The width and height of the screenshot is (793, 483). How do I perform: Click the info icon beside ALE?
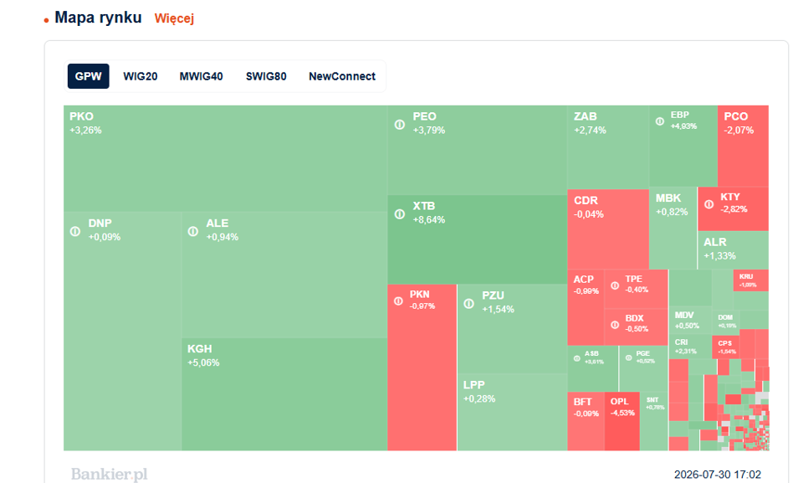pos(192,231)
